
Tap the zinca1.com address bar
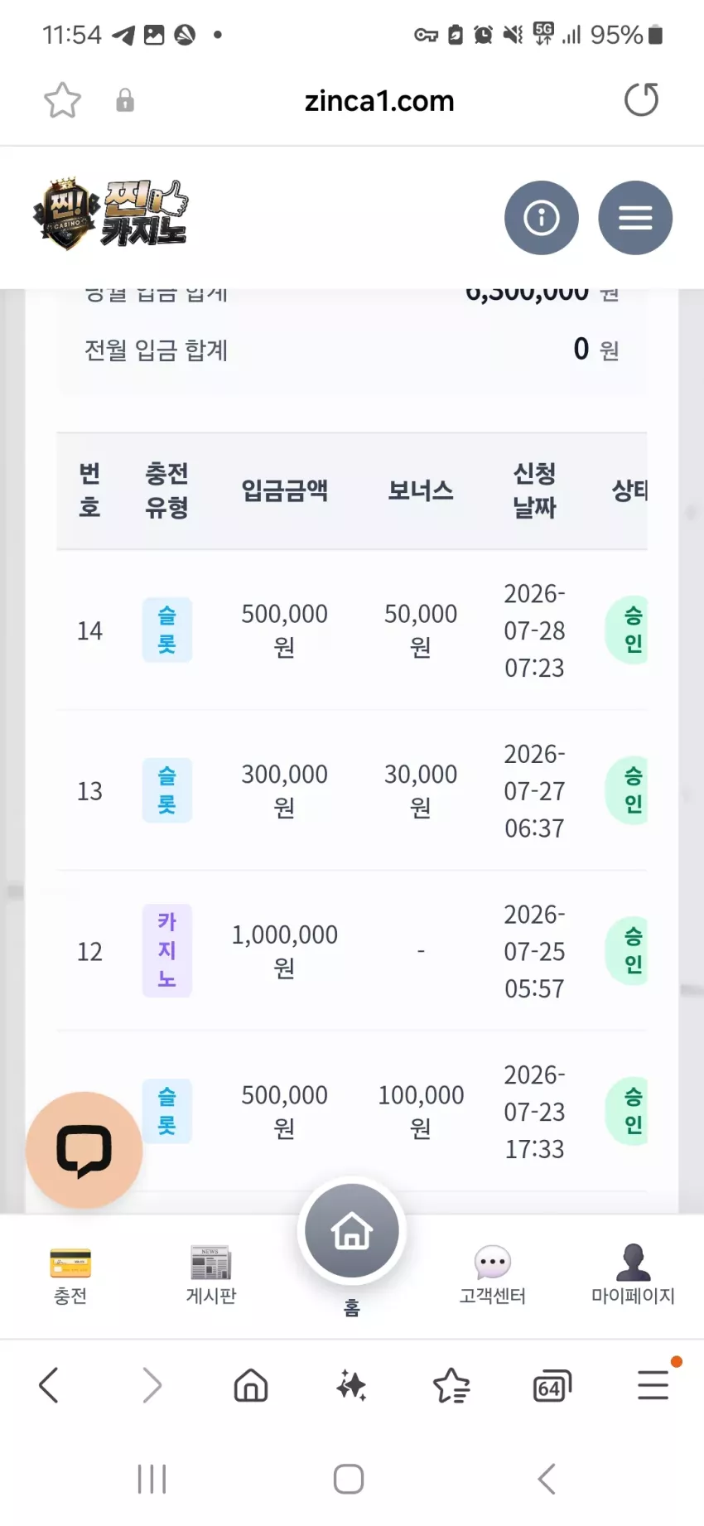pos(379,101)
